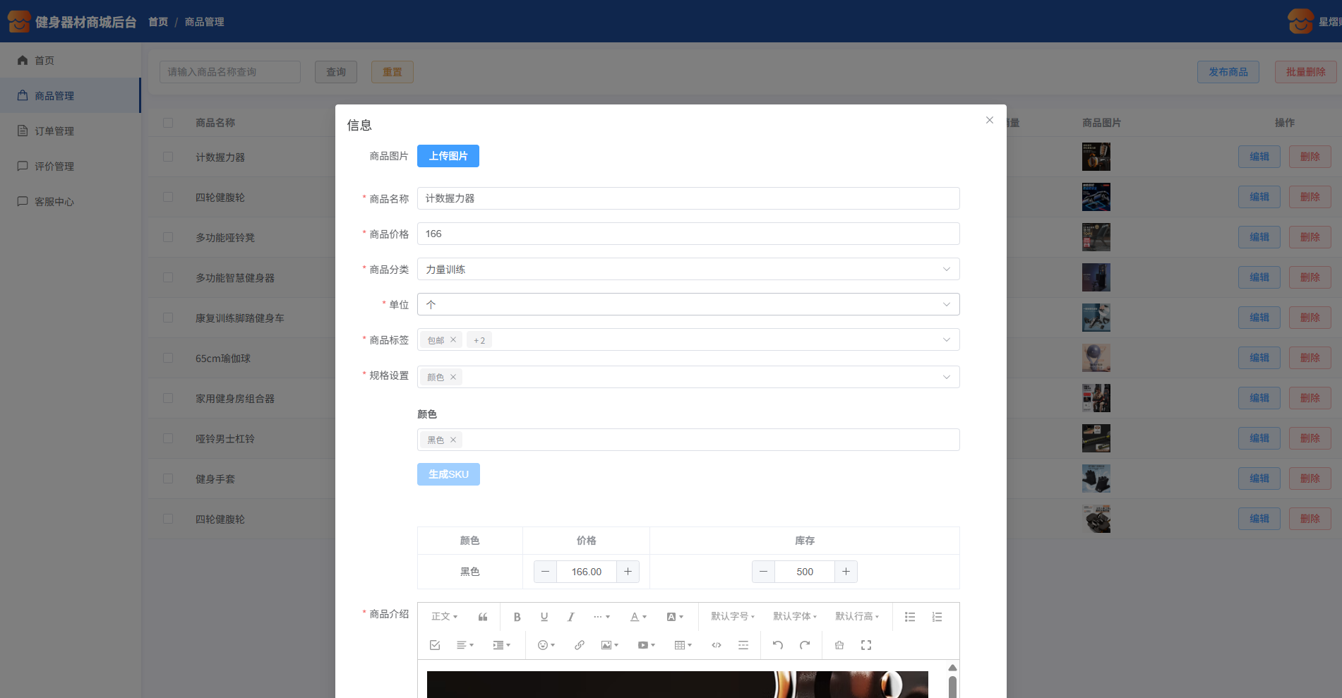Open the 商品分类 dropdown

point(688,269)
